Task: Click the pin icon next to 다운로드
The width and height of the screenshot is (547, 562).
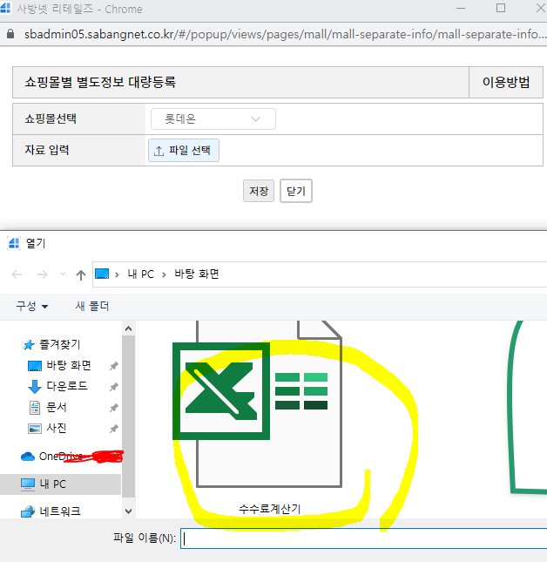Action: 113,387
